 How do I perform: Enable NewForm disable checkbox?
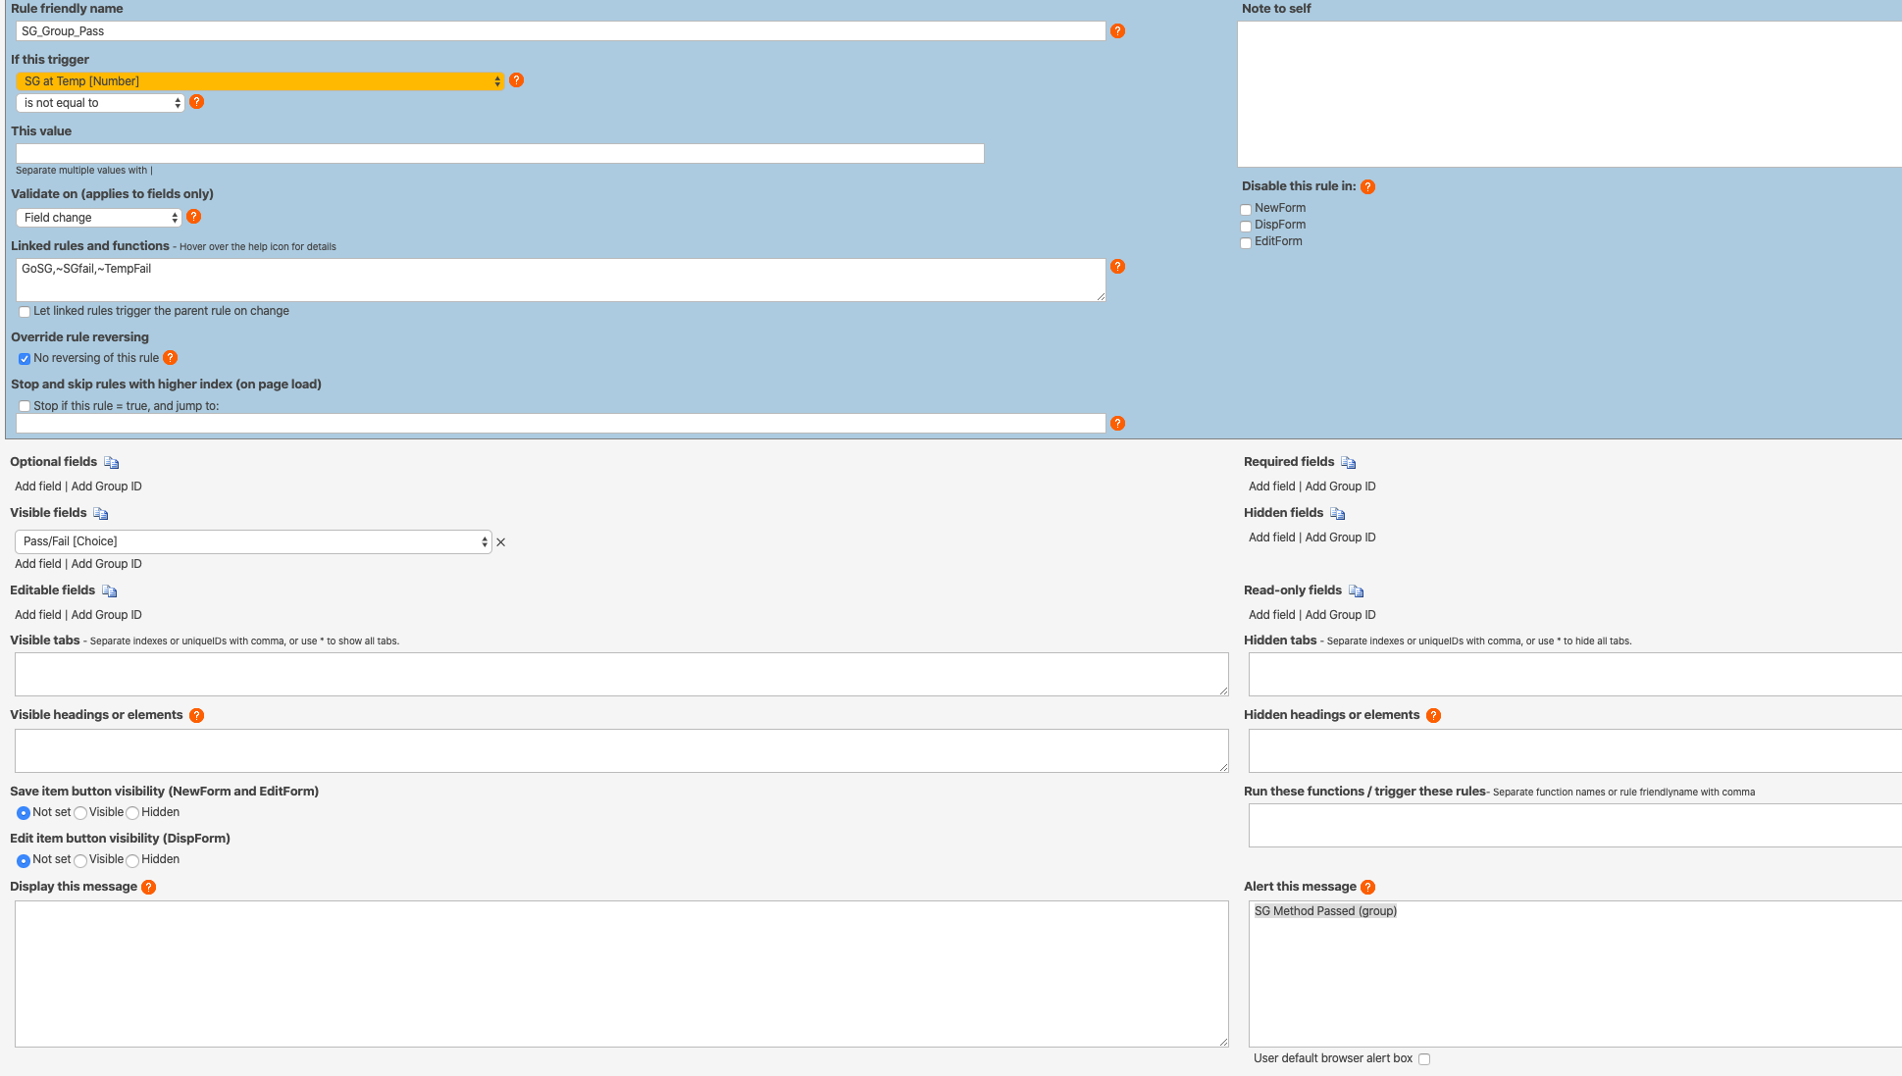tap(1246, 210)
